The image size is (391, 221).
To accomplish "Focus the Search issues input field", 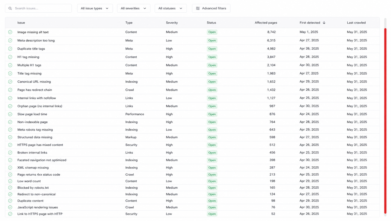I will click(x=38, y=8).
